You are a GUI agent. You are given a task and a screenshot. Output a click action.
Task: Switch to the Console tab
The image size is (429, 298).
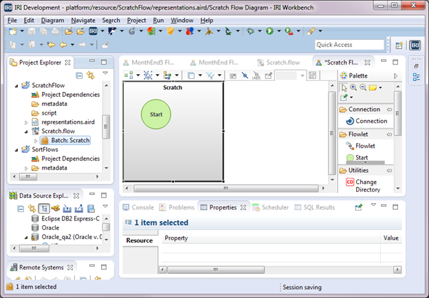tap(138, 207)
